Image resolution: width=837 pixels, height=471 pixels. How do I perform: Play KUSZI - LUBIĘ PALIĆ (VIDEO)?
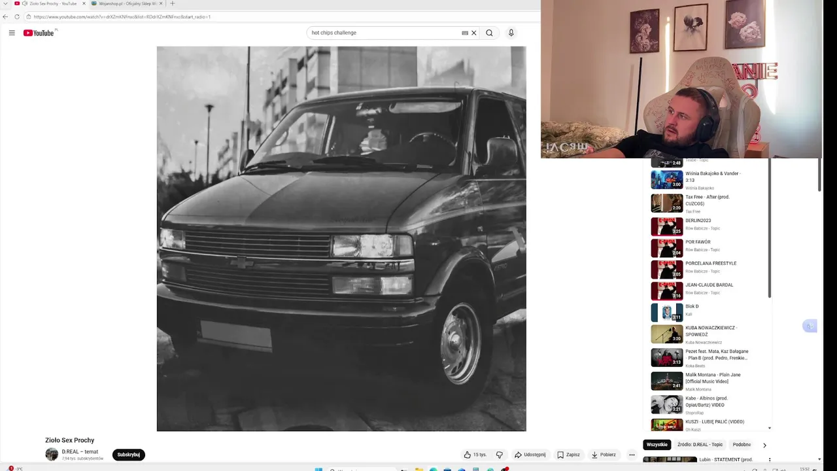[x=709, y=425]
